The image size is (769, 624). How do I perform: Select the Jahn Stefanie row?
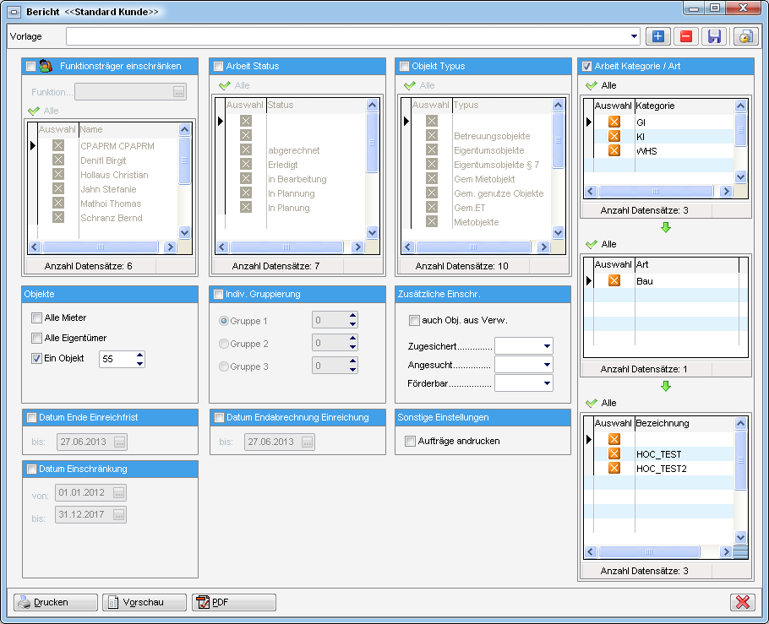coord(108,188)
